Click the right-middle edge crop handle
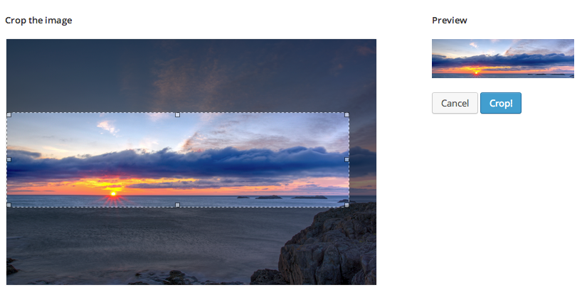 (346, 160)
